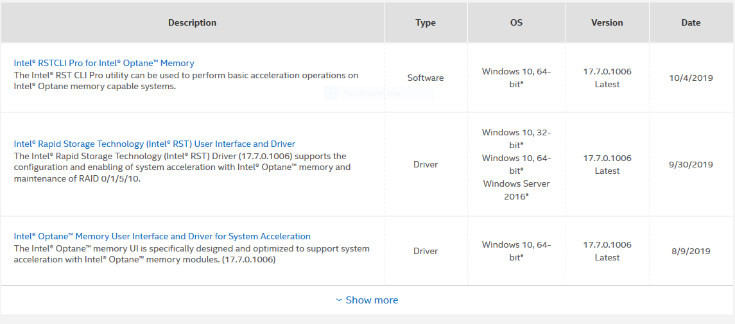Select Windows 10, 32-bit* OS text
The width and height of the screenshot is (735, 324).
click(517, 139)
